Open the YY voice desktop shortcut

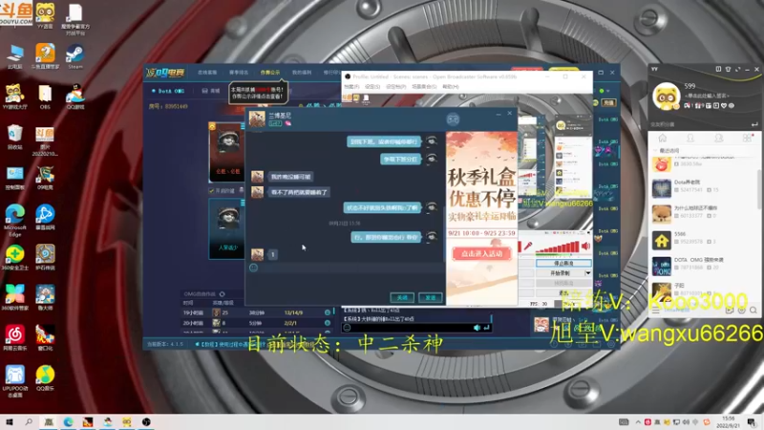[45, 15]
